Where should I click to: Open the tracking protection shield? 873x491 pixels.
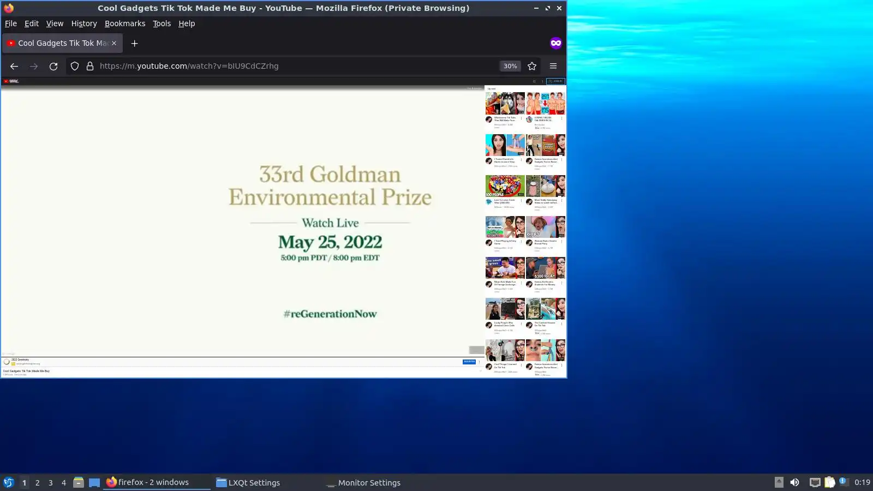point(75,66)
